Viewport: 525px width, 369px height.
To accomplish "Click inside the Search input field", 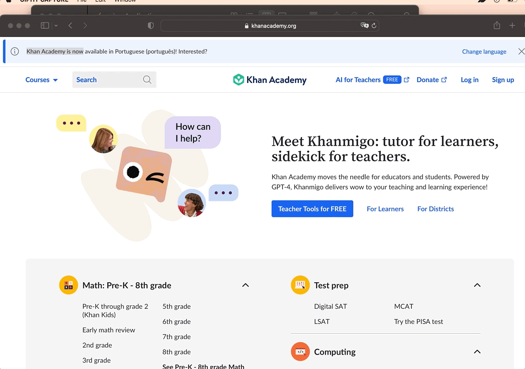I will click(107, 80).
